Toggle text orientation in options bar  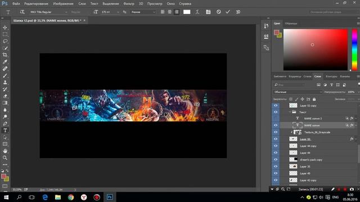pyautogui.click(x=22, y=12)
